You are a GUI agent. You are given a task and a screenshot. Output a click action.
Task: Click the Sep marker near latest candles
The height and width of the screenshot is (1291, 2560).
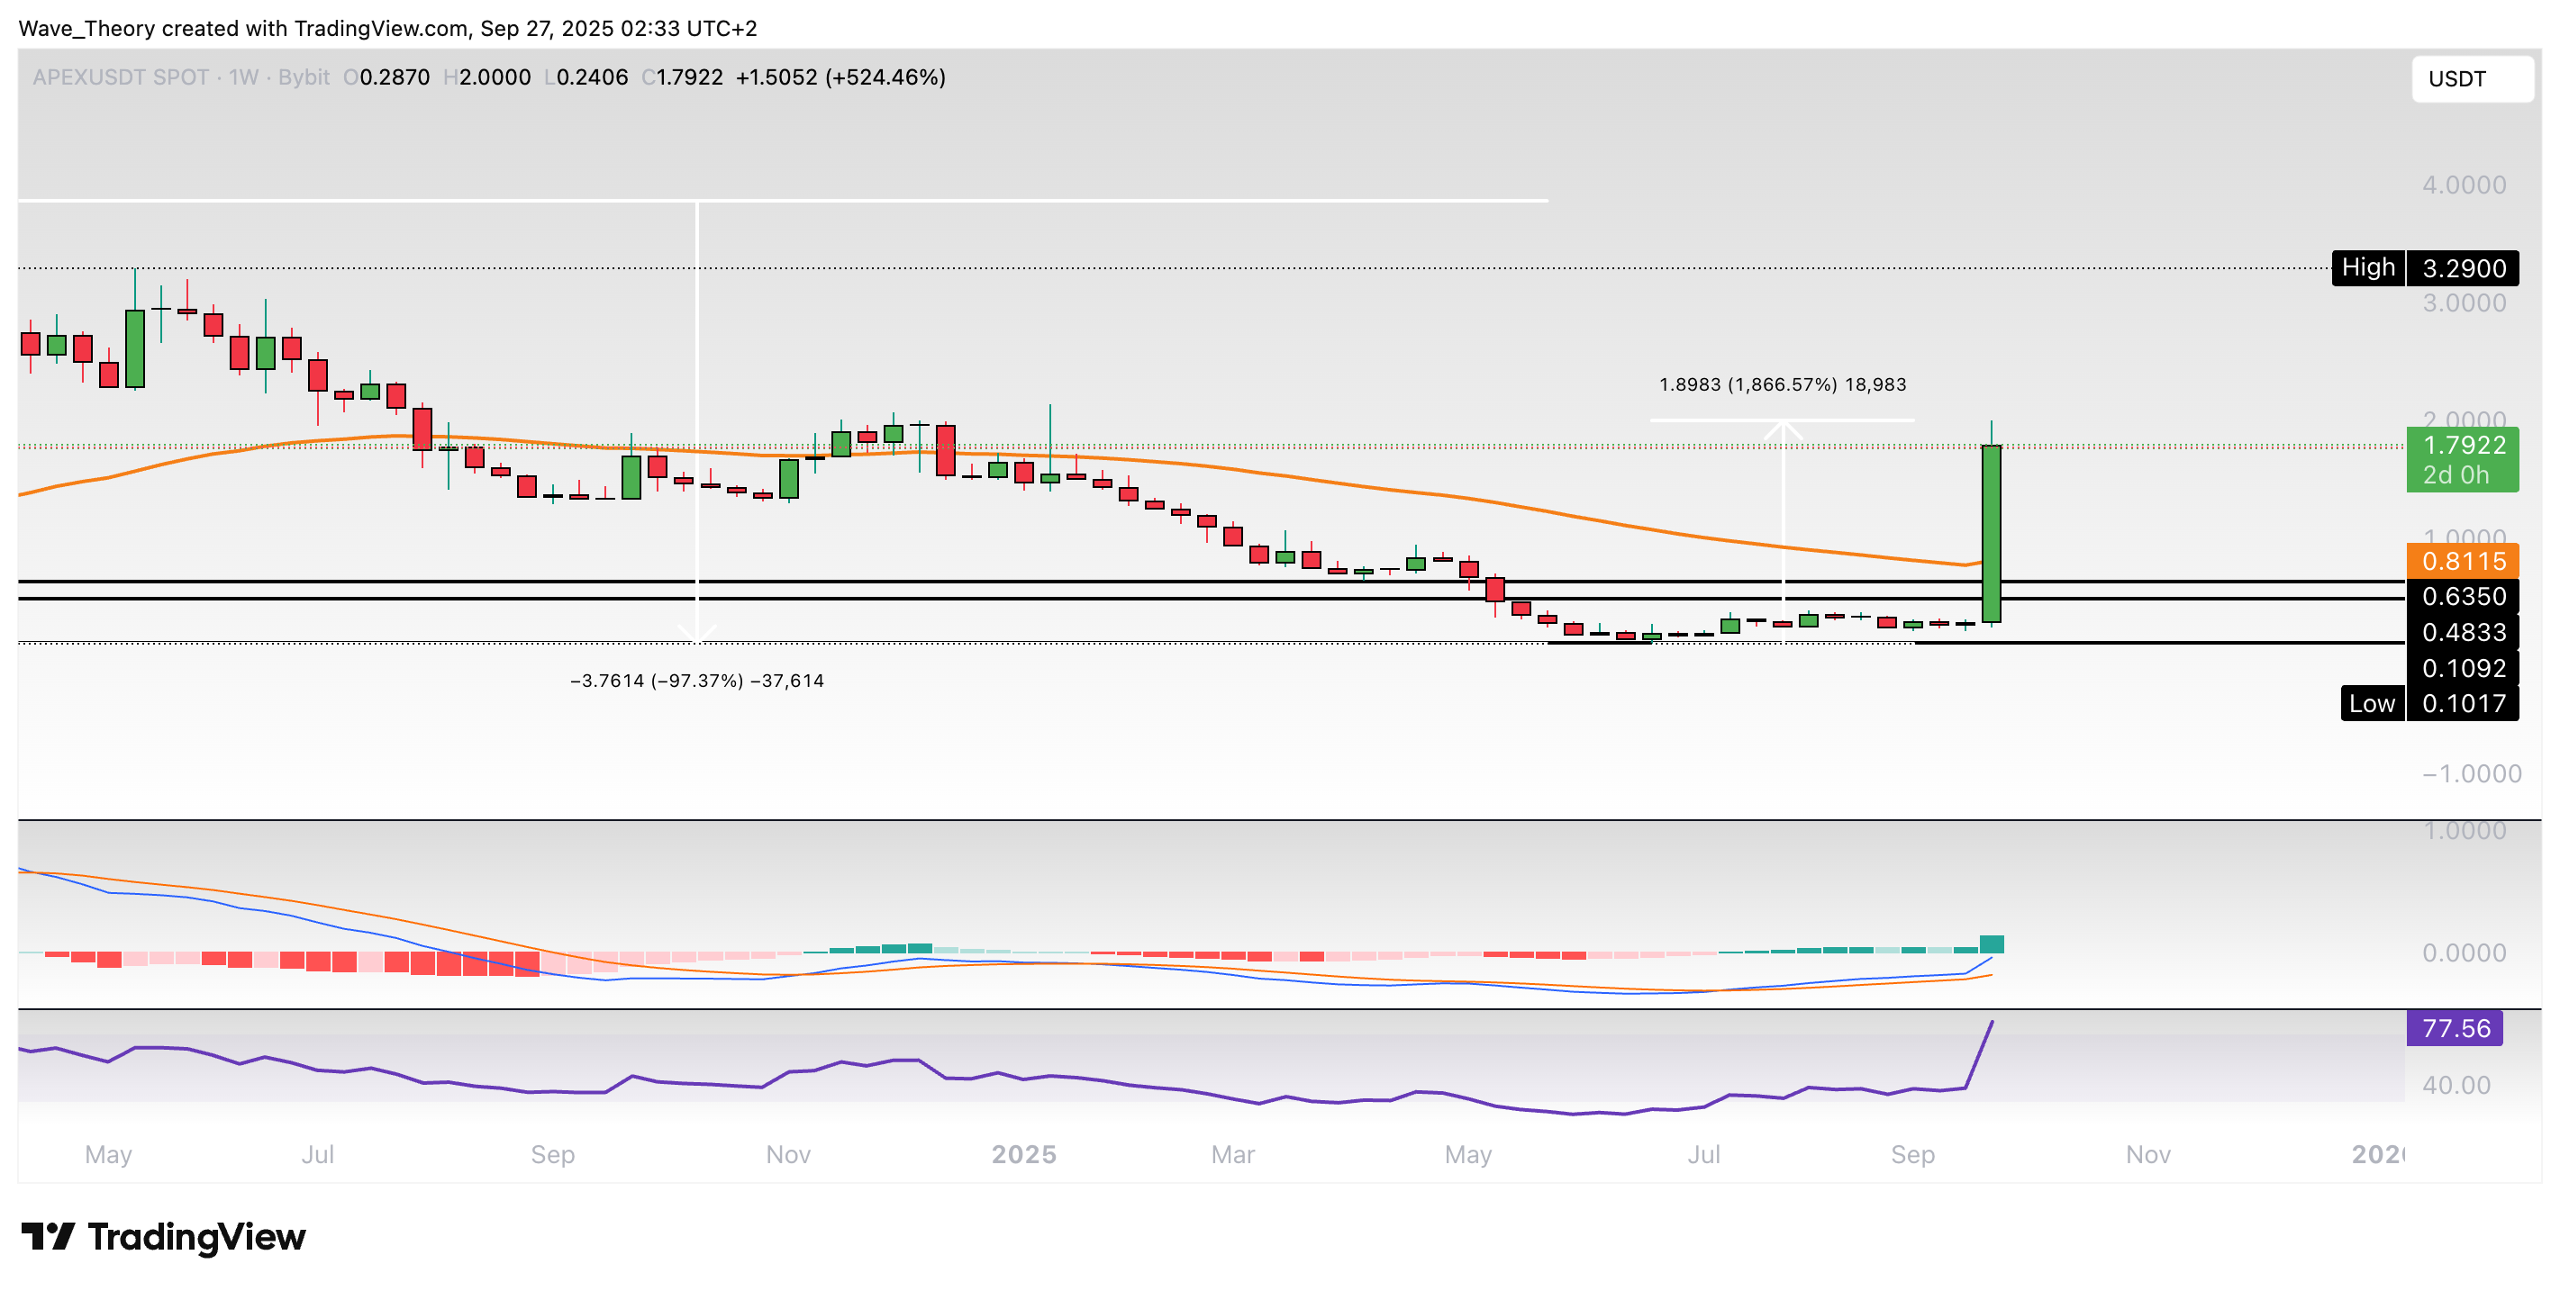1912,1154
